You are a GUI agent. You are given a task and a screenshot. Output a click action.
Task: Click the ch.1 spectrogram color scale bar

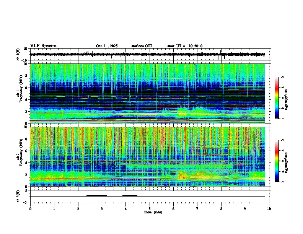(277, 98)
